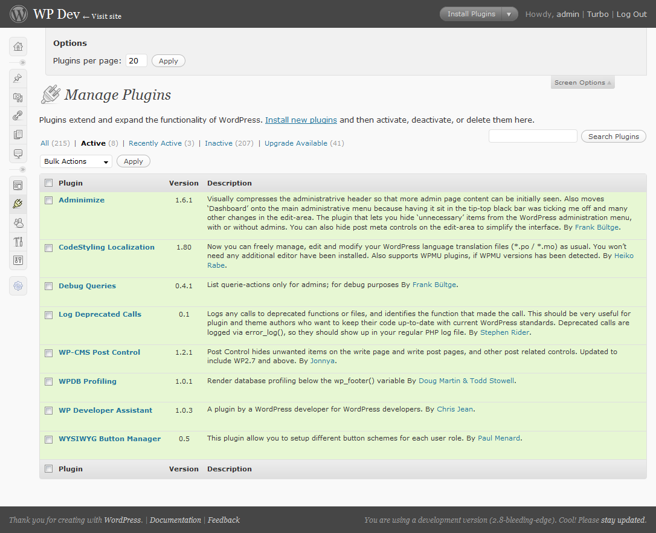Check the Log Deprecated Calls checkbox
Screen dimensions: 656x533
pyautogui.click(x=49, y=315)
